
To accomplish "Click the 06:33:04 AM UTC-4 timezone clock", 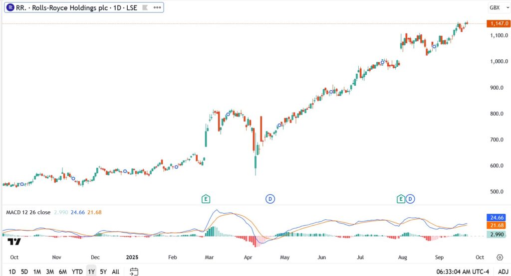I will pyautogui.click(x=463, y=272).
